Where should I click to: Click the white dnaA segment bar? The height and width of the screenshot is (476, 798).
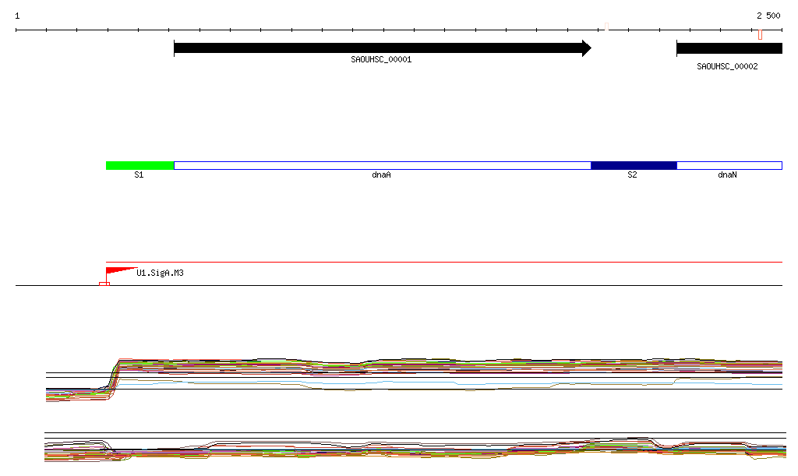pos(382,165)
